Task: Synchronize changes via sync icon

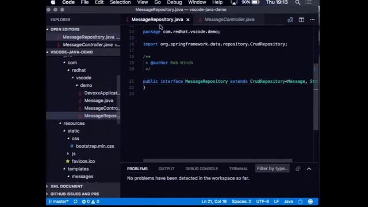Action: point(75,201)
